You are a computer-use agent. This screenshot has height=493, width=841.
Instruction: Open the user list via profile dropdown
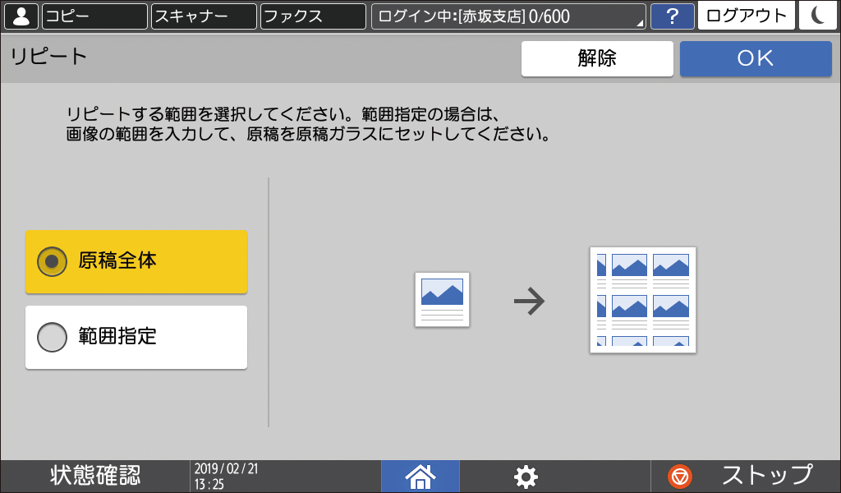click(x=22, y=16)
